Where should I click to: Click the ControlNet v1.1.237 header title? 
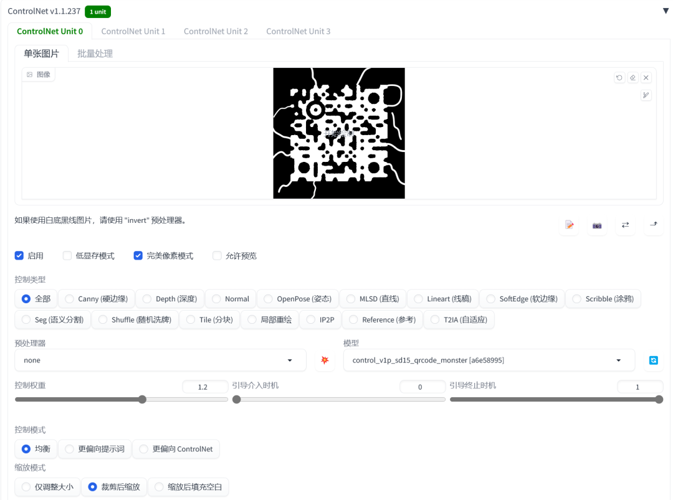[44, 11]
